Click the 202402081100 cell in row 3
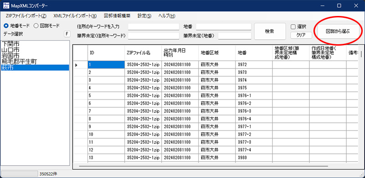 [180, 80]
